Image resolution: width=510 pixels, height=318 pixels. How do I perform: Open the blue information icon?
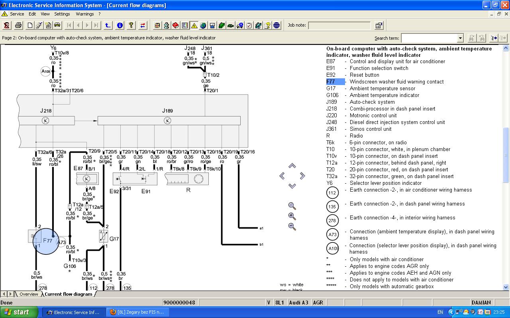click(120, 25)
